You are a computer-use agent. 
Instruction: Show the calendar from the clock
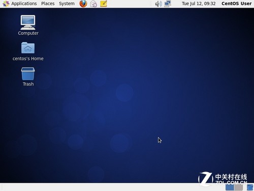point(199,4)
